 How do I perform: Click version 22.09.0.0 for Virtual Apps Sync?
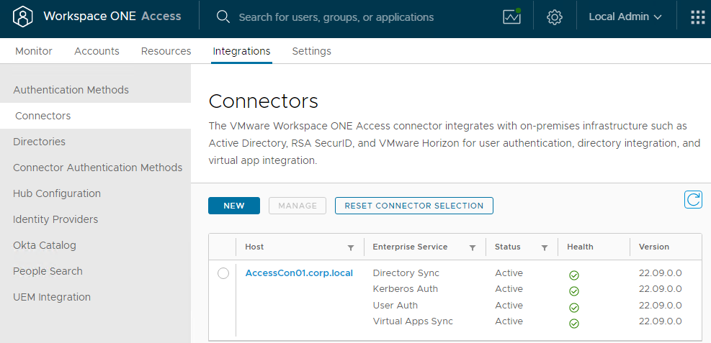pyautogui.click(x=660, y=321)
